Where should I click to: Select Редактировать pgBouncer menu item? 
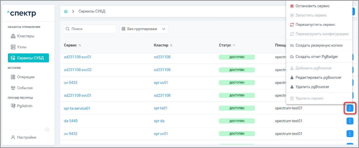(318, 78)
